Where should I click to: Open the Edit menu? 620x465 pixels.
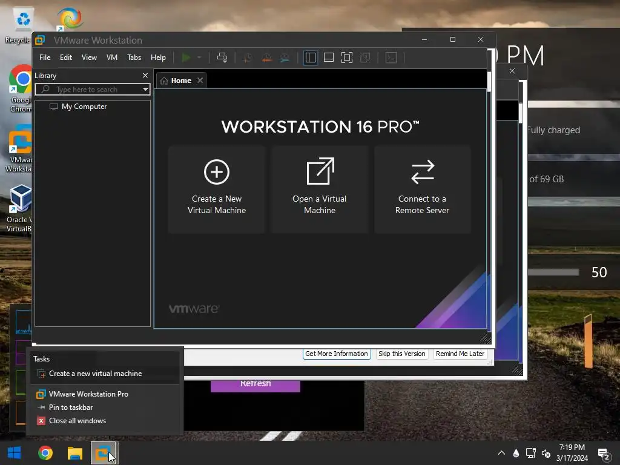click(x=65, y=58)
